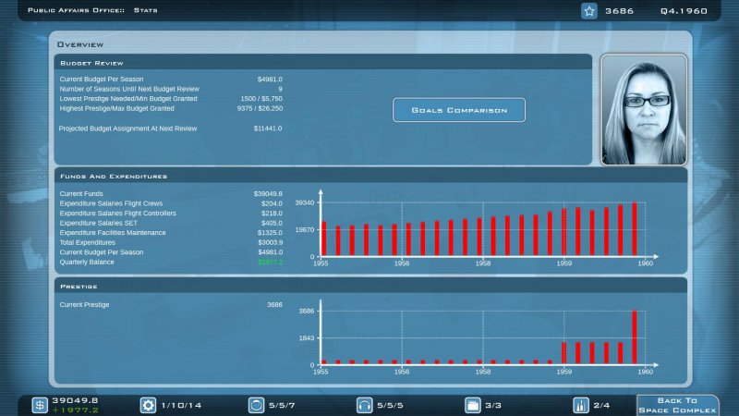Click the Budget Review section header

click(85, 62)
